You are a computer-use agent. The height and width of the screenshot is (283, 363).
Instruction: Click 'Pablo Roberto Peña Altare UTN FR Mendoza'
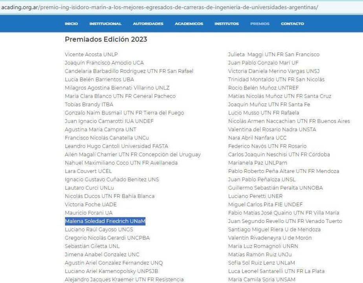pyautogui.click(x=284, y=171)
